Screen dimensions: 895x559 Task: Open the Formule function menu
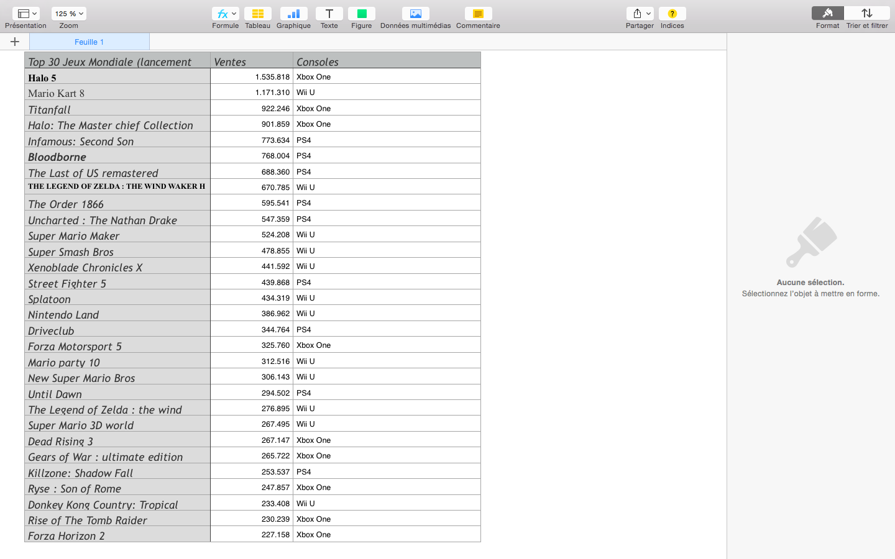pos(225,14)
